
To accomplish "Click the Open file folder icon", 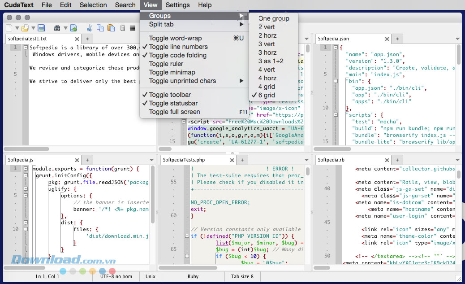I will pos(26,28).
